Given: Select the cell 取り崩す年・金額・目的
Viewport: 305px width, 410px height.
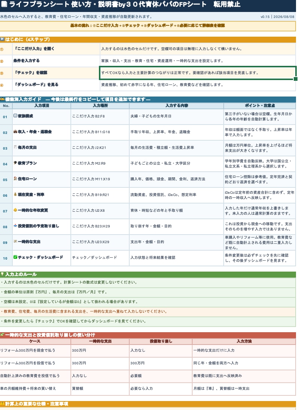Looking at the screenshot, I should [x=176, y=226].
